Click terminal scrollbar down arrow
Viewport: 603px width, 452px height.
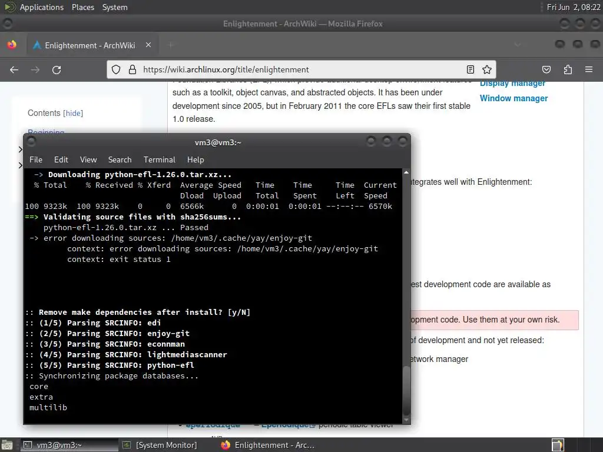pyautogui.click(x=406, y=420)
